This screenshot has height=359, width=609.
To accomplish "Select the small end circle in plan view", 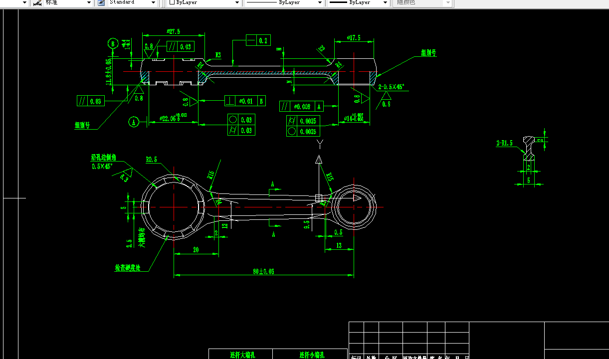I will pos(354,206).
